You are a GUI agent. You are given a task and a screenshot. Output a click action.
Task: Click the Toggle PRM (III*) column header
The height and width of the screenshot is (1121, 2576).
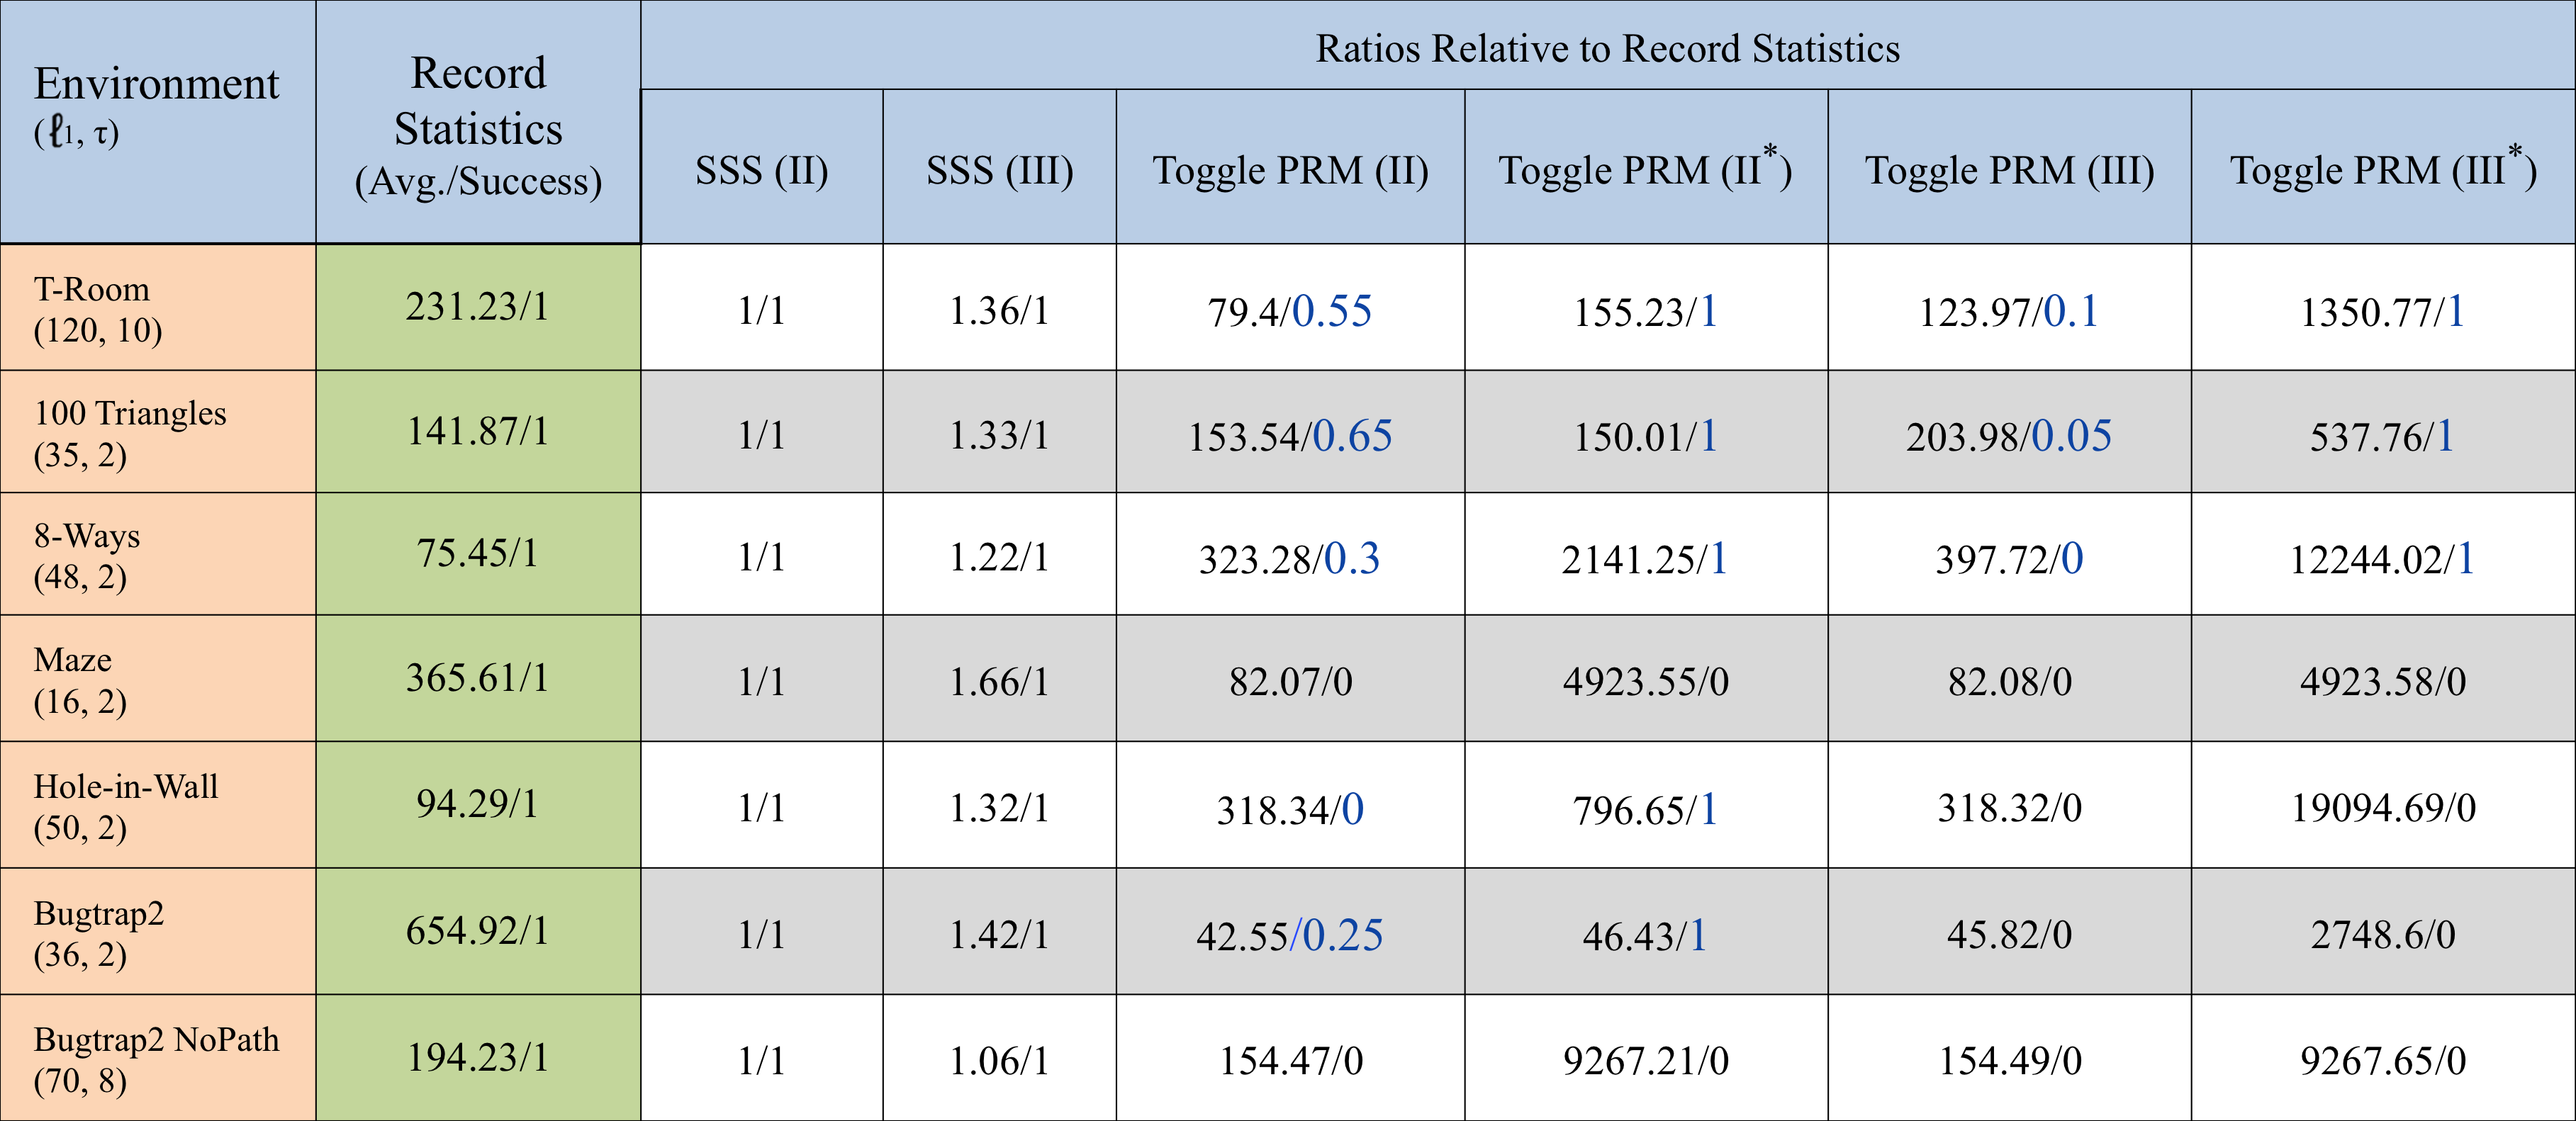(2382, 168)
